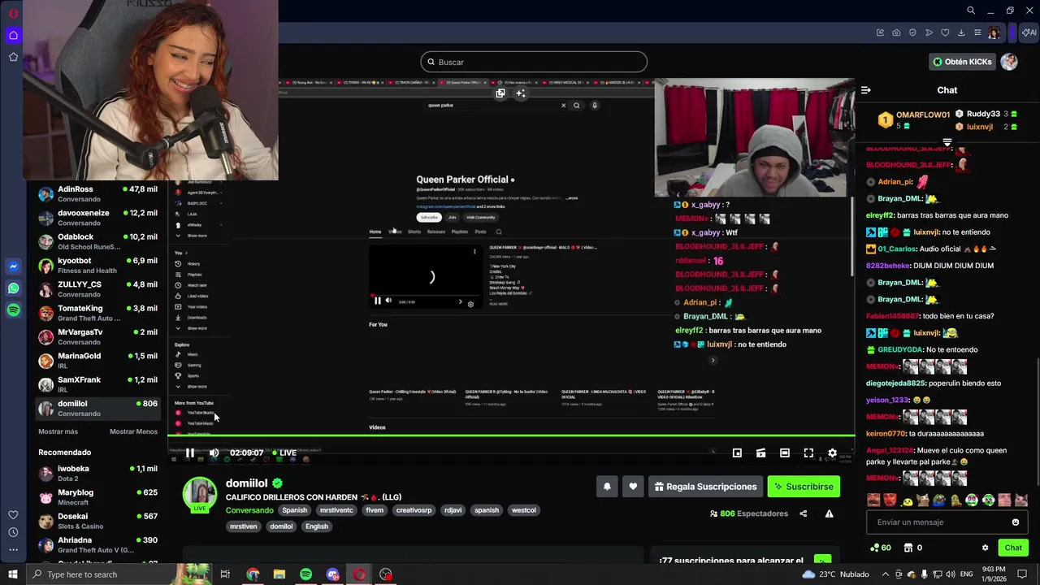The height and width of the screenshot is (585, 1040).
Task: Open the Conversando category link
Action: tap(249, 510)
